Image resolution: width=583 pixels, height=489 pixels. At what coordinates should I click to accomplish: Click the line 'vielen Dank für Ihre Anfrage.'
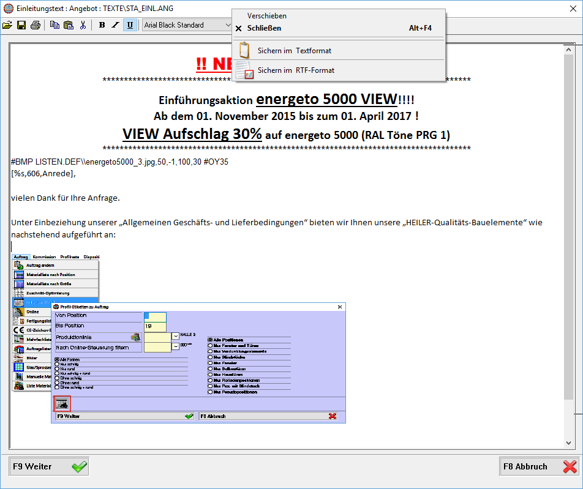[x=66, y=198]
